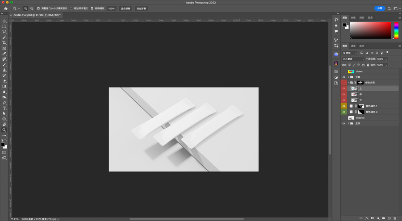Select the Dodge tool
The image size is (402, 221).
coord(4,97)
